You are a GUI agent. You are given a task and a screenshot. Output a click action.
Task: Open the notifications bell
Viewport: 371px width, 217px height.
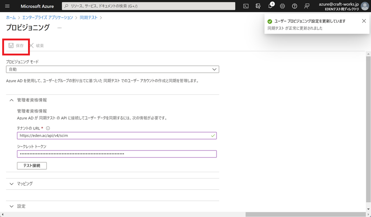(x=270, y=6)
